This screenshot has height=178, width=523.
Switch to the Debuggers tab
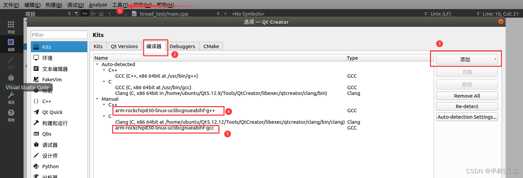[182, 46]
